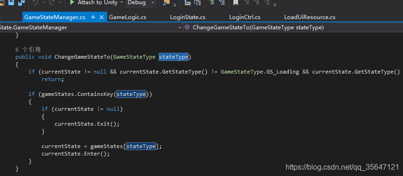Click the 'return;' statement
This screenshot has height=176, width=403.
(53, 79)
